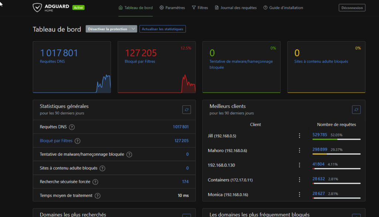Open the Paramètres menu
The width and height of the screenshot is (379, 217).
[172, 8]
